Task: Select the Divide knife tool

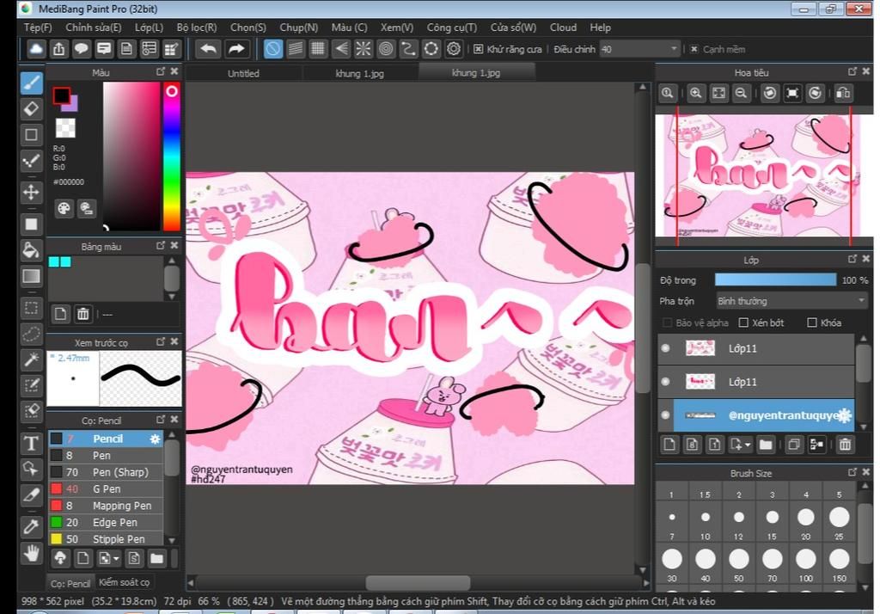Action: coord(32,495)
